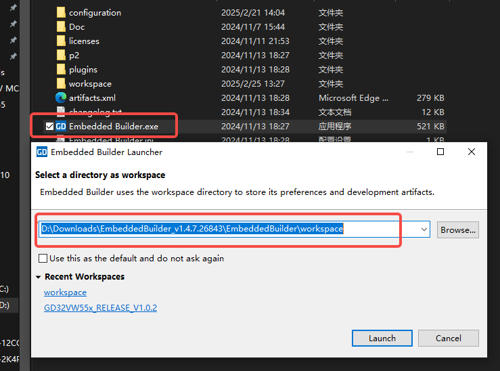
Task: Collapse the Recent Workspaces section
Action: coord(39,277)
